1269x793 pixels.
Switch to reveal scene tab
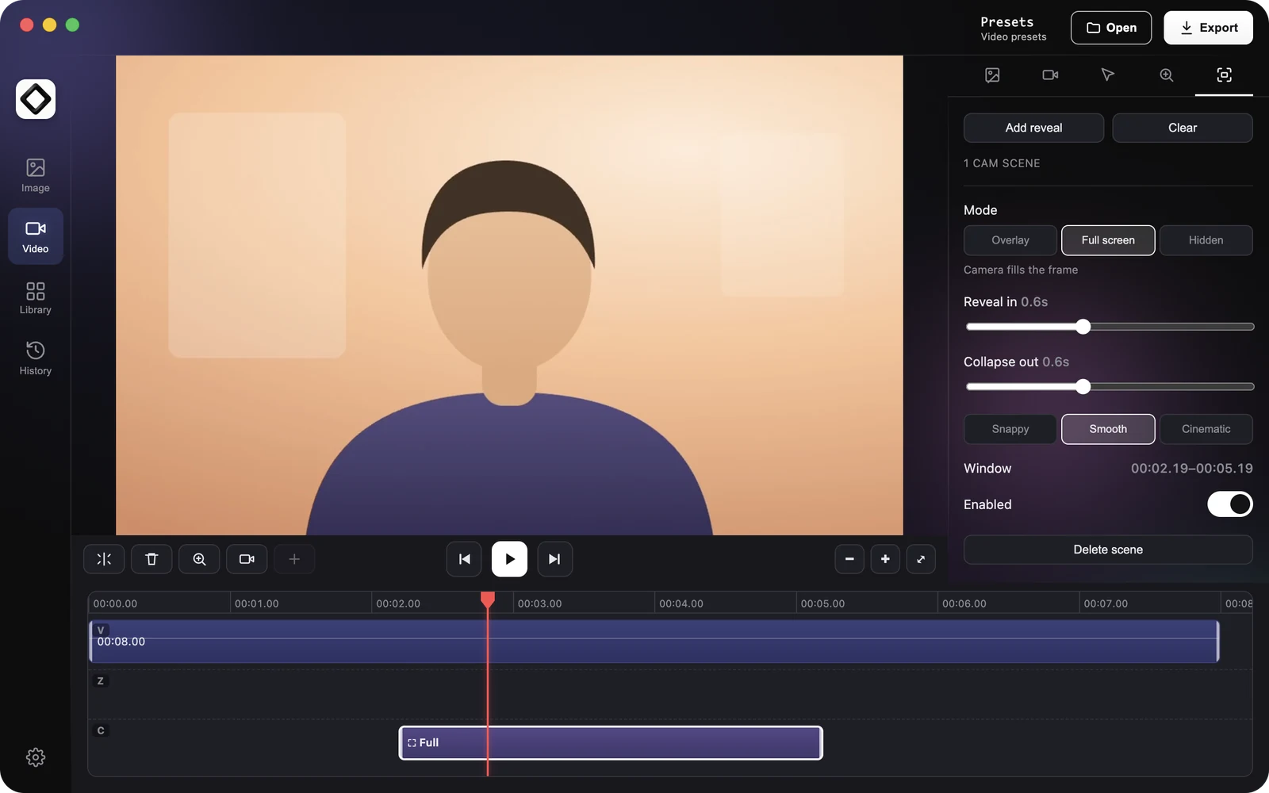[1224, 75]
